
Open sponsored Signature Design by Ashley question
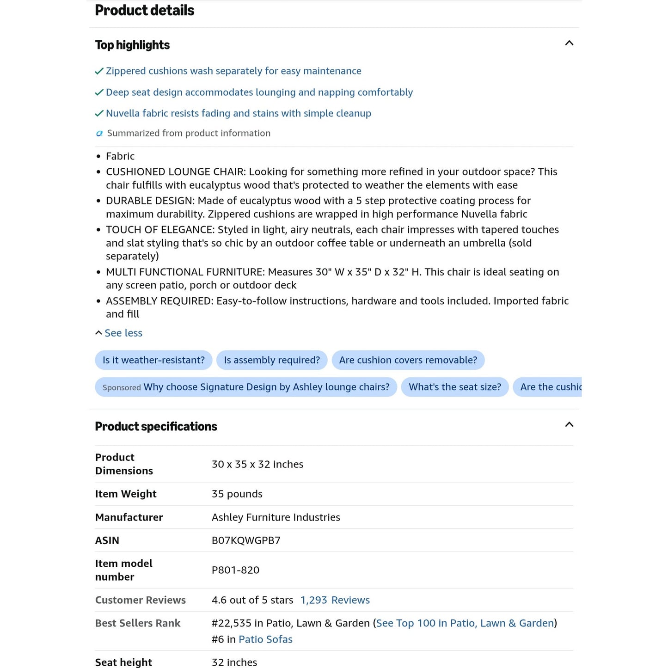pos(246,387)
